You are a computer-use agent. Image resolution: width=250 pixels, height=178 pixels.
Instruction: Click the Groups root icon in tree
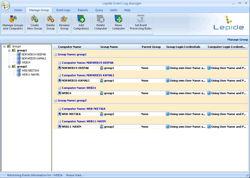pos(9,46)
